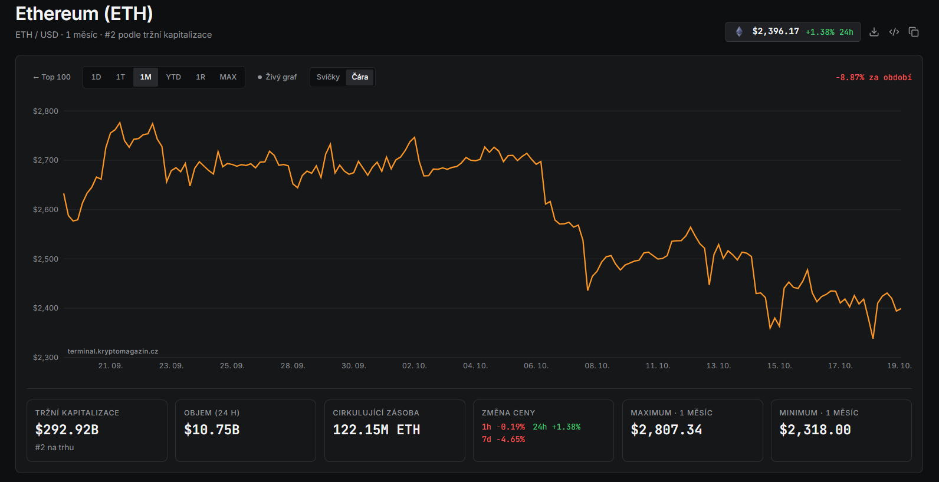Download the chart image using download icon

click(874, 32)
